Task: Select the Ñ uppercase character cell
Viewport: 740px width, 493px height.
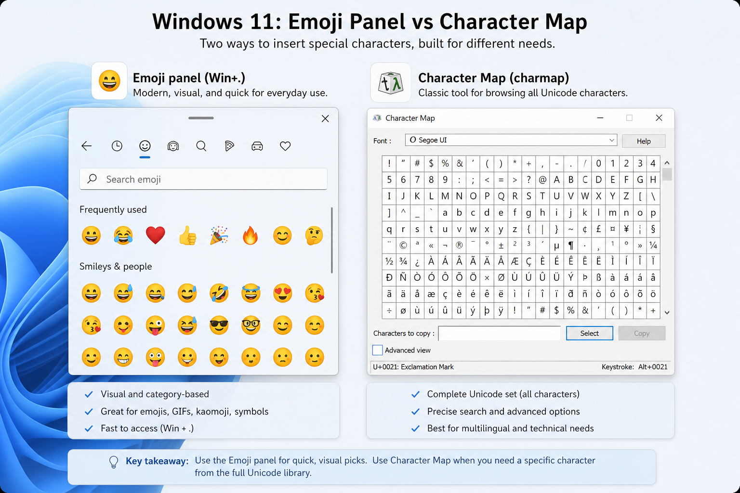Action: (403, 277)
